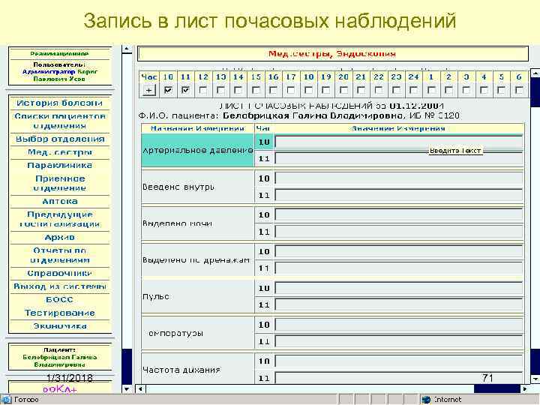Click the left frame scroll-up arrow

point(127,49)
